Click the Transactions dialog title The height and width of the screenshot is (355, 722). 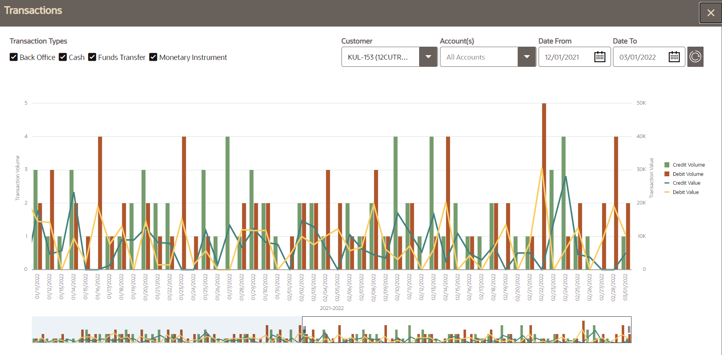pos(33,10)
